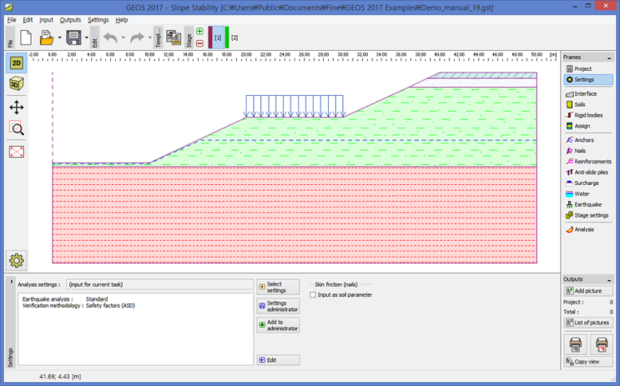Toggle the 2D view button
620x386 pixels.
point(16,63)
